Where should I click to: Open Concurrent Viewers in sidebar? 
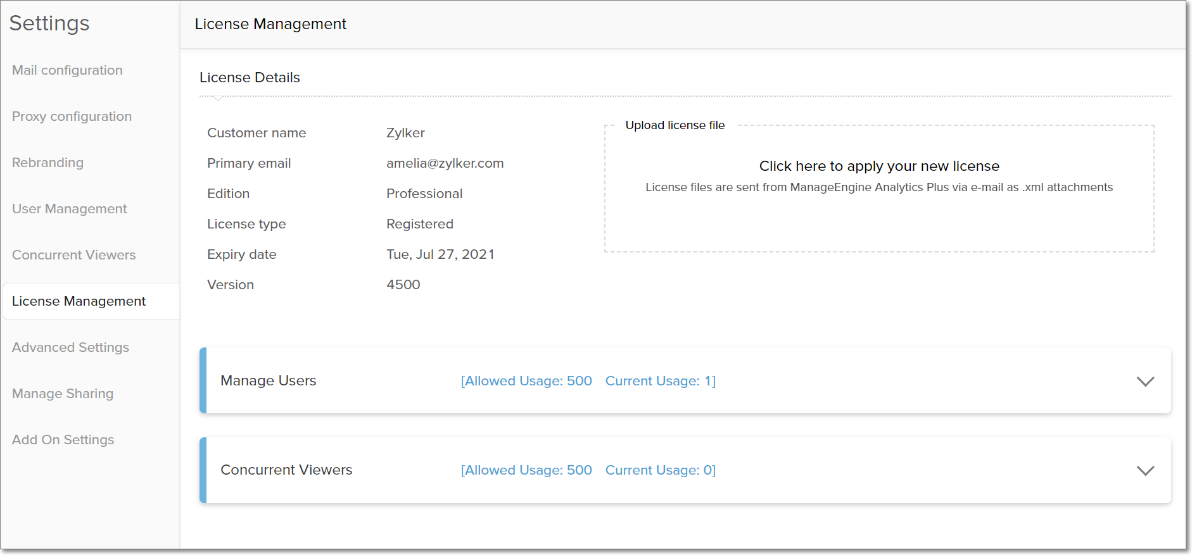[x=73, y=255]
